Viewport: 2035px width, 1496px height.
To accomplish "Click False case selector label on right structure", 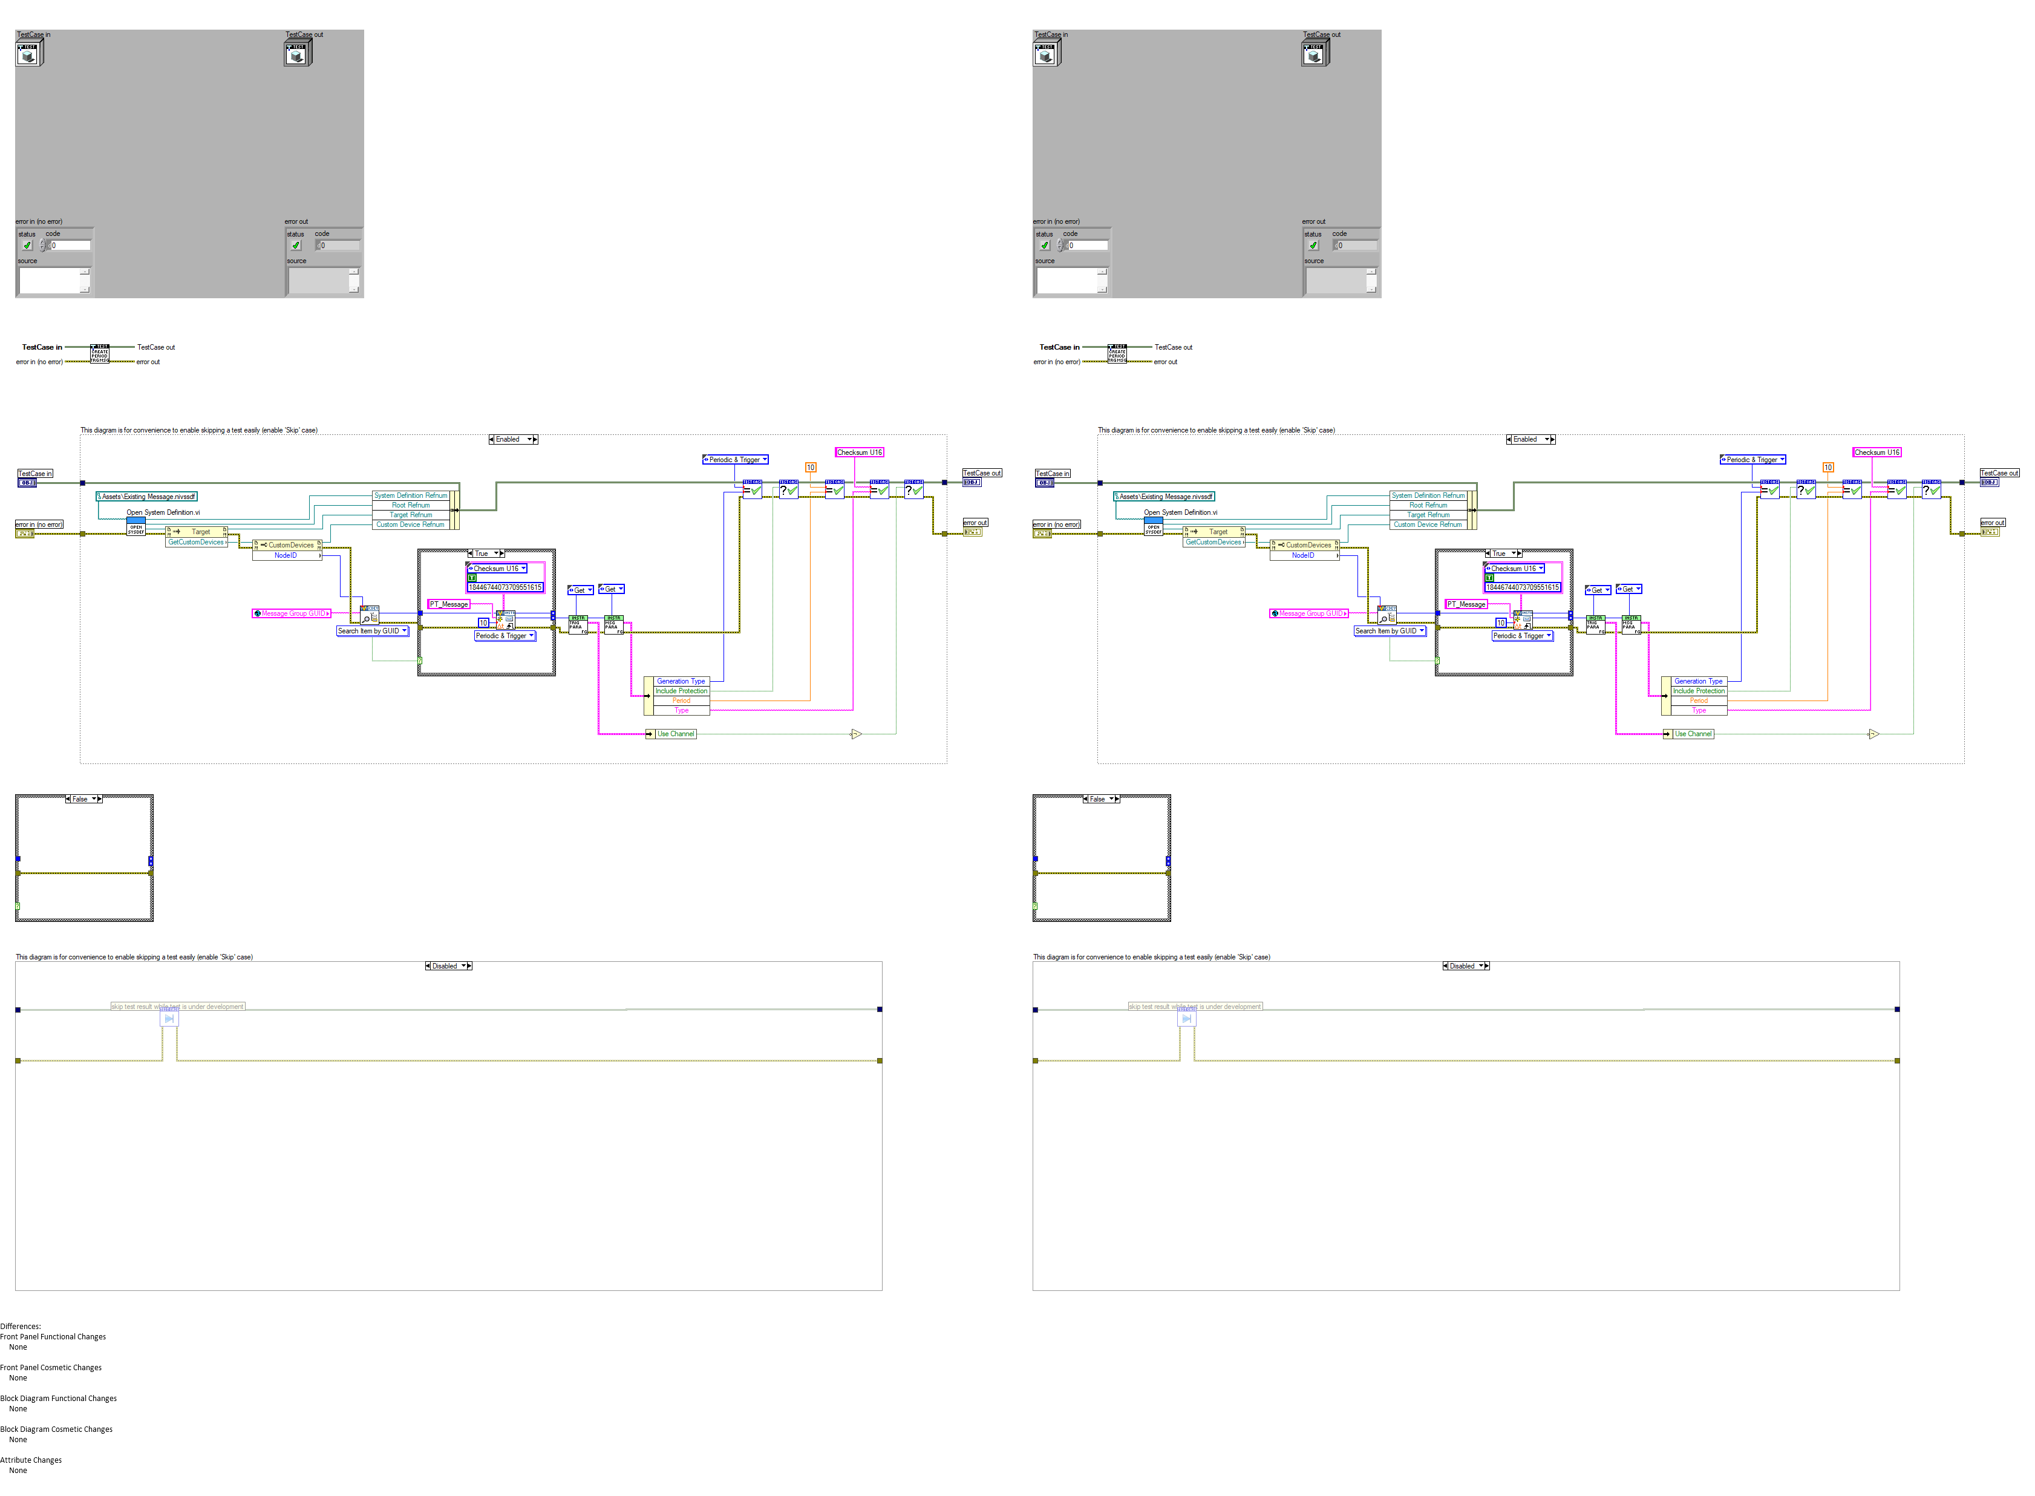I will pos(1097,799).
